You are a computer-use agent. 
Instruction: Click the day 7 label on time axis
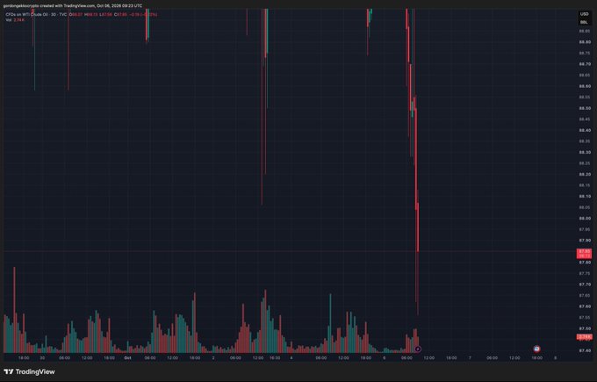470,358
